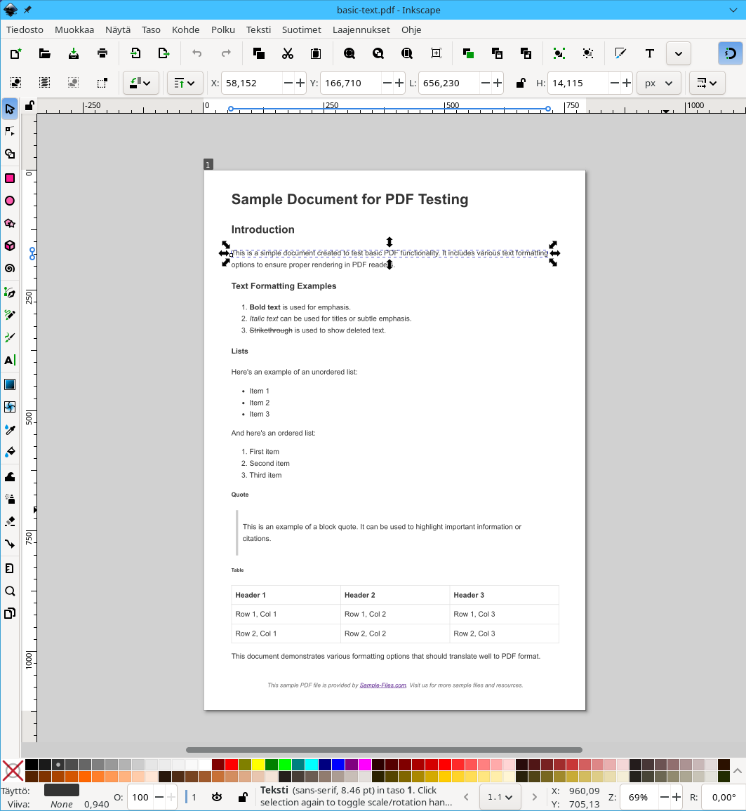Open the units dropdown showing px
The image size is (746, 811).
point(658,82)
